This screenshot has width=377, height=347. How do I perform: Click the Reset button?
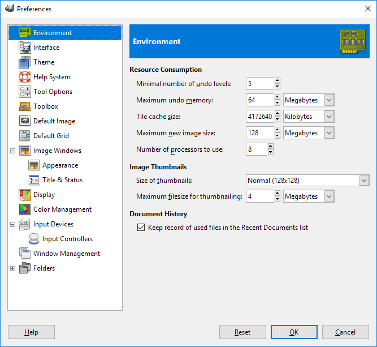242,332
